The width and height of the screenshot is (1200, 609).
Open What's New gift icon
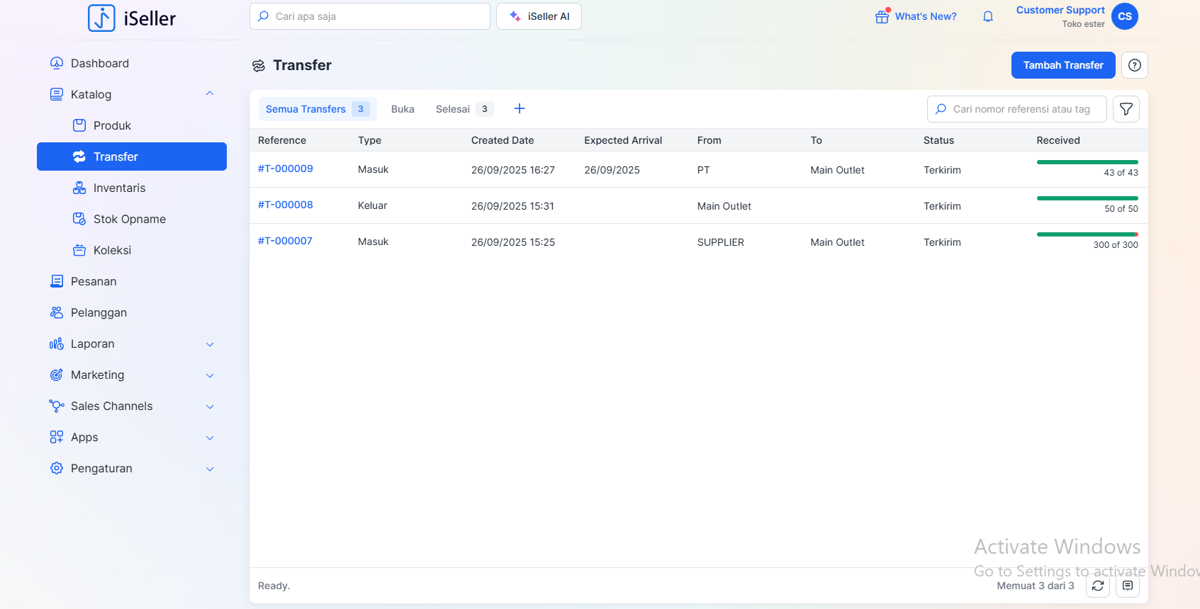[882, 16]
